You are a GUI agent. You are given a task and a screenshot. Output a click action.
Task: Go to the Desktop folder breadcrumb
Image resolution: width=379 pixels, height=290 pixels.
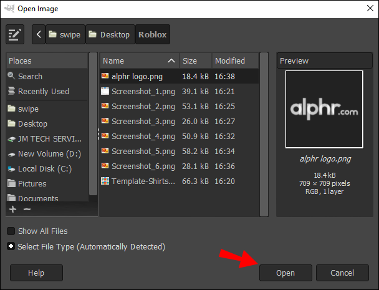point(110,34)
